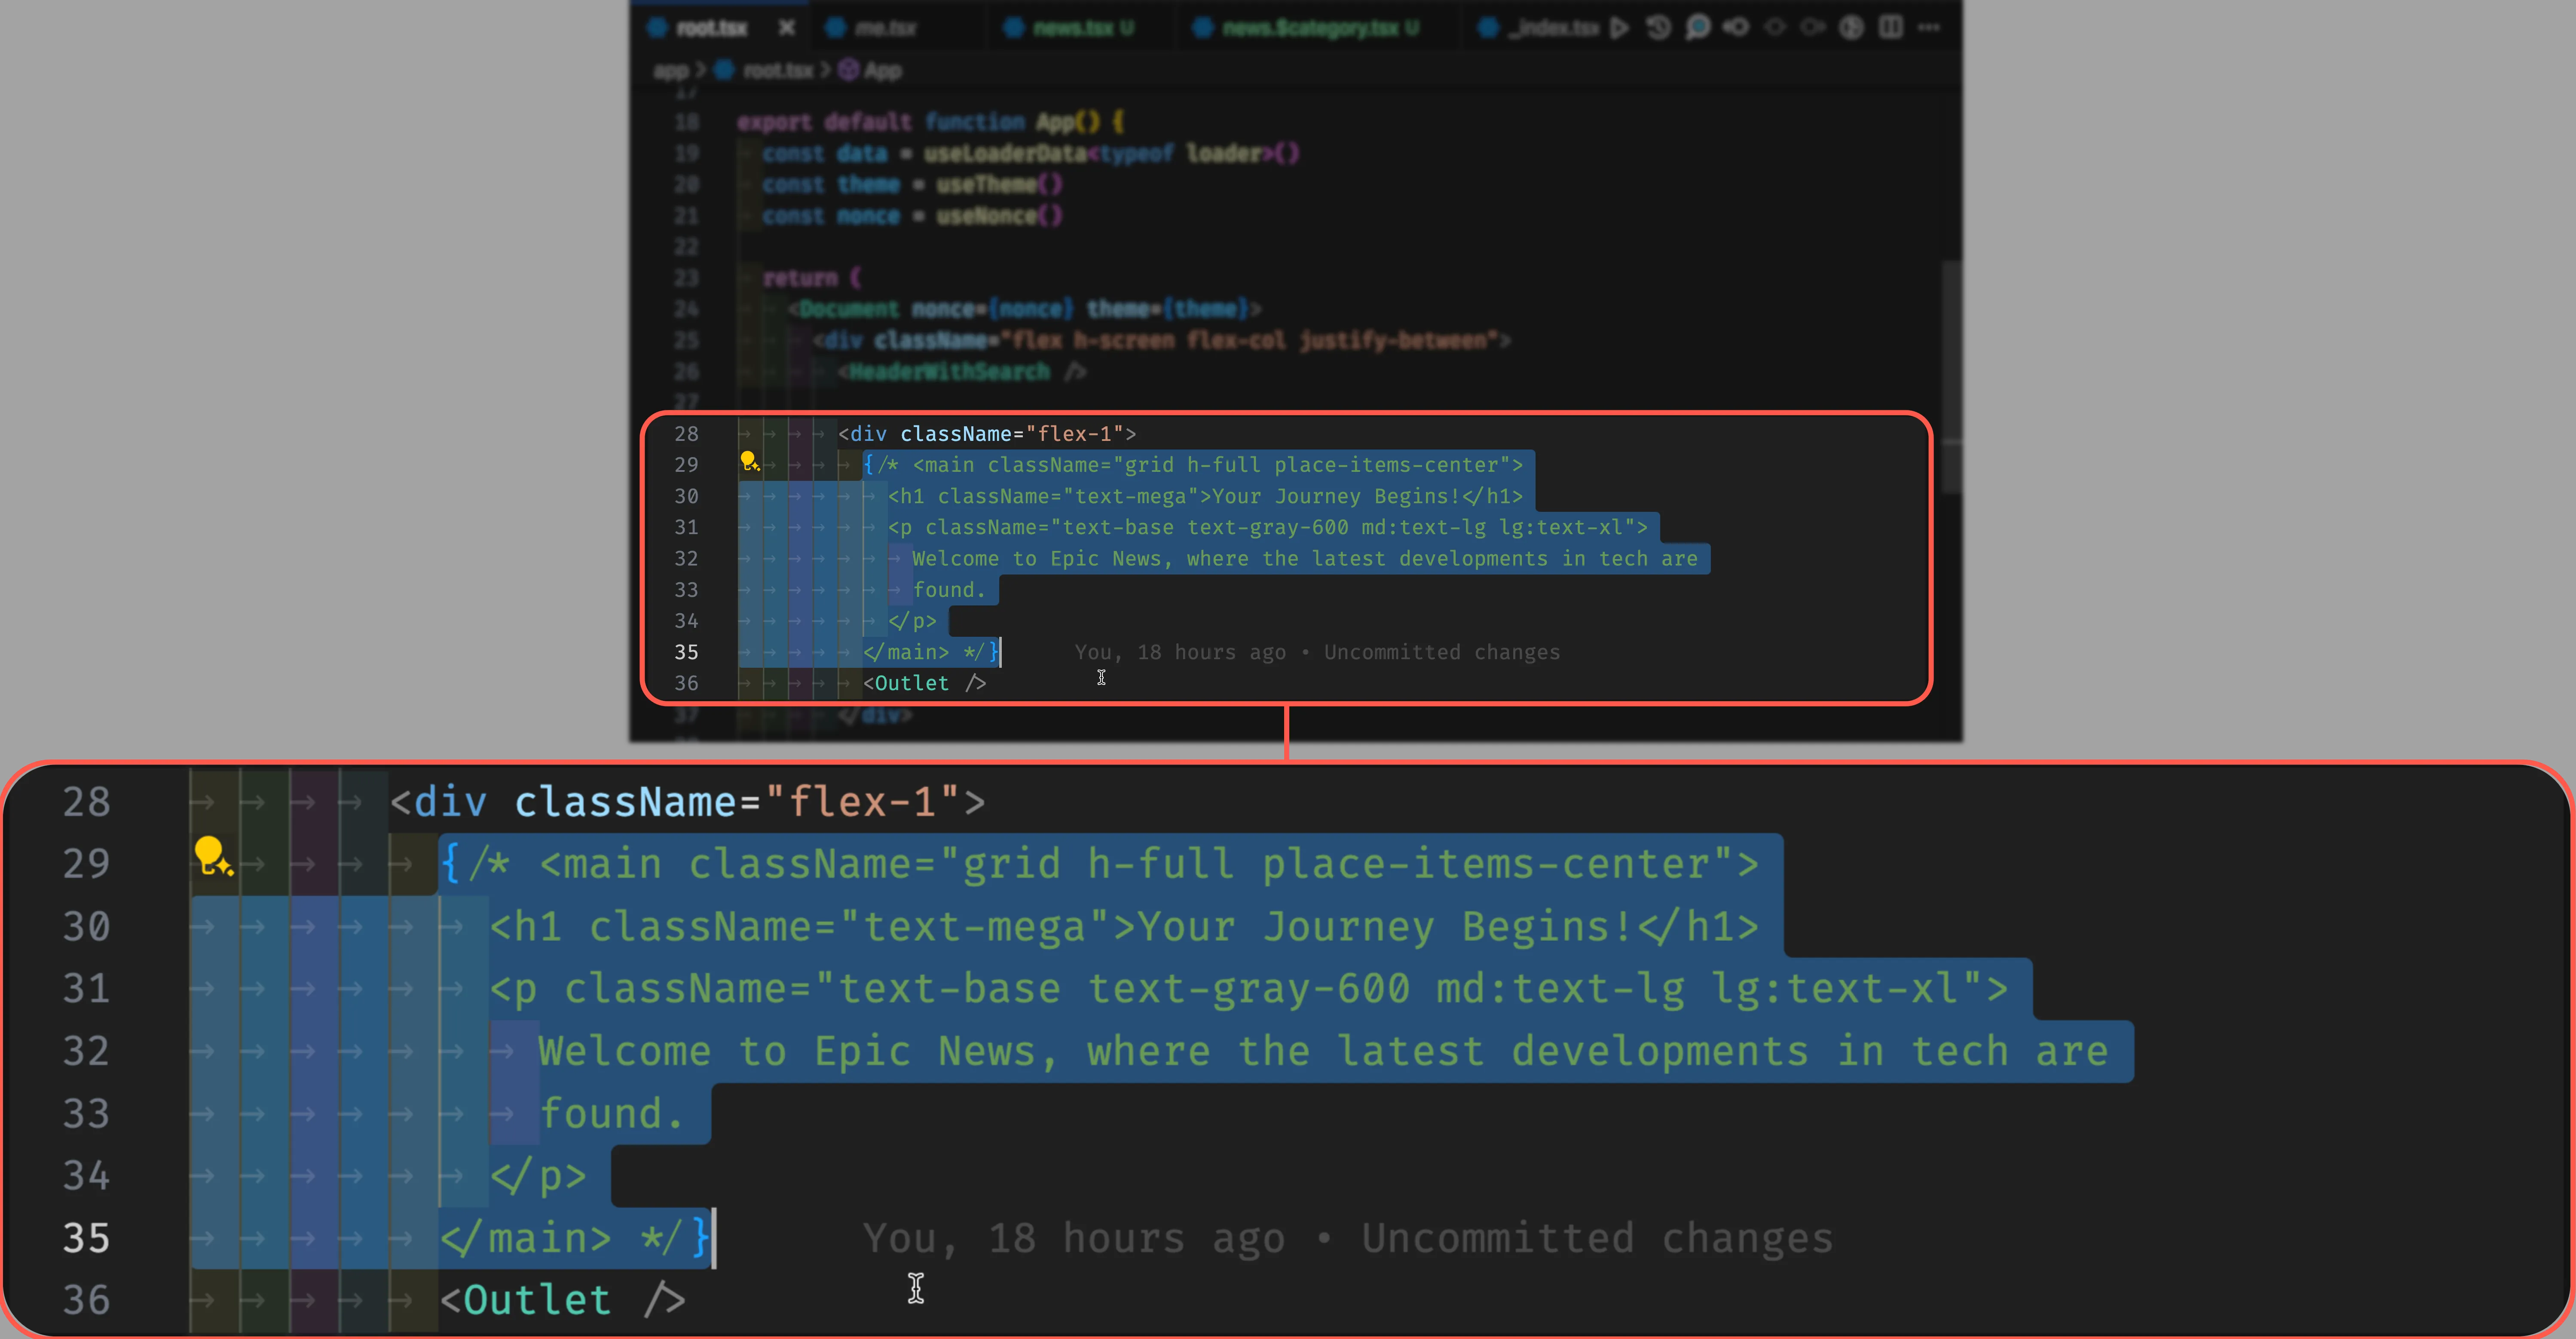Click 'flex-1' div code in enlarged view
The height and width of the screenshot is (1339, 2576).
[688, 802]
